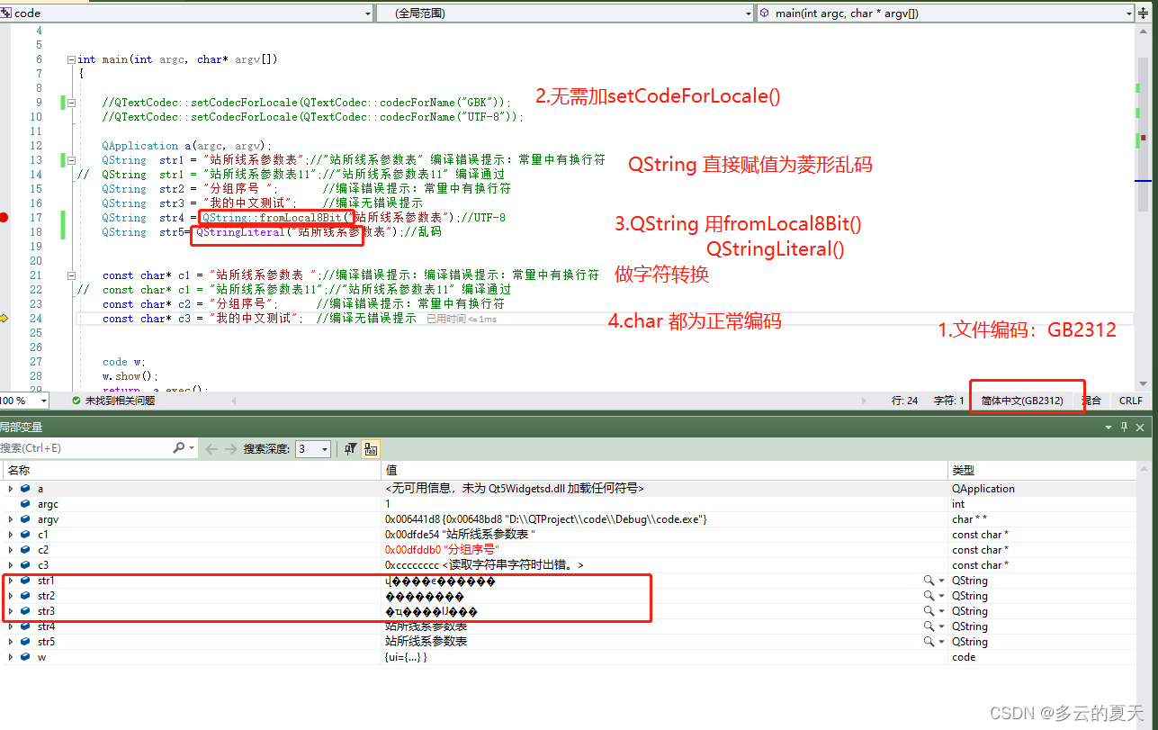
Task: Open the 搜索深度 combo box showing 3
Action: pyautogui.click(x=313, y=448)
